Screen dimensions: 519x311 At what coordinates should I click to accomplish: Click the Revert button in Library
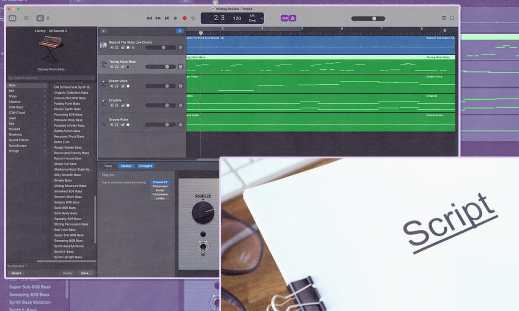click(16, 273)
